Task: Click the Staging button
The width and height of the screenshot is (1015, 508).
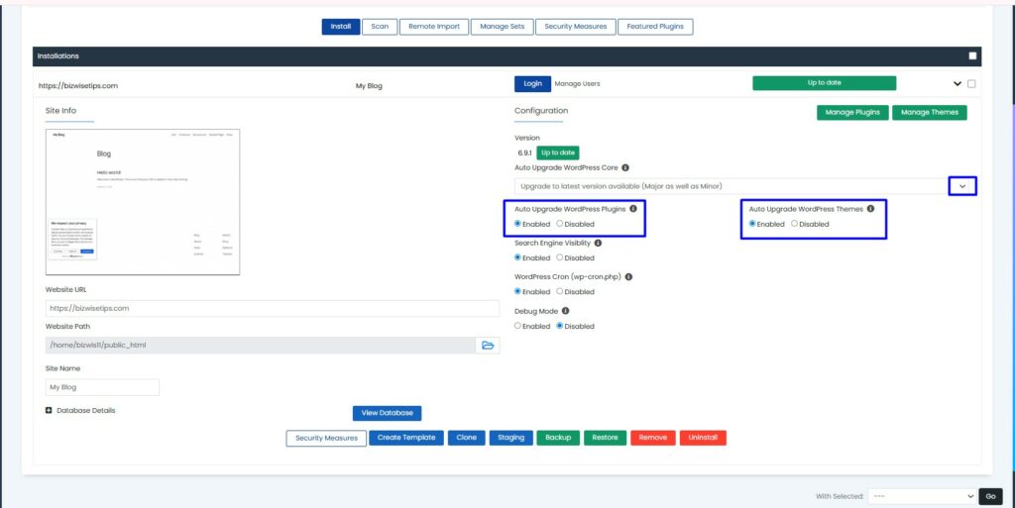Action: 510,438
